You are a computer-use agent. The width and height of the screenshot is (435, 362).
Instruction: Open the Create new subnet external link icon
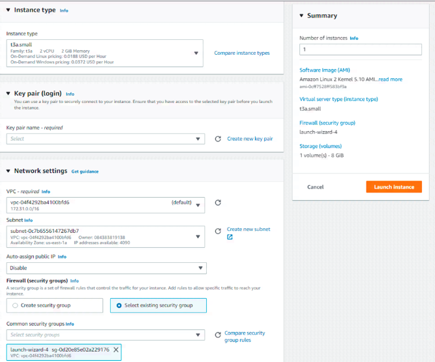[x=230, y=237]
